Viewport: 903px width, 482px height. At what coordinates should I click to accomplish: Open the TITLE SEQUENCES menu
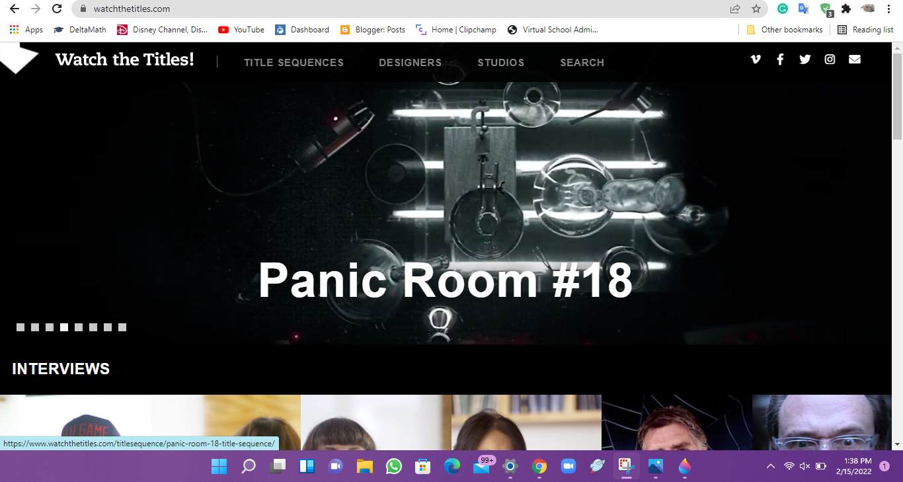pos(294,63)
